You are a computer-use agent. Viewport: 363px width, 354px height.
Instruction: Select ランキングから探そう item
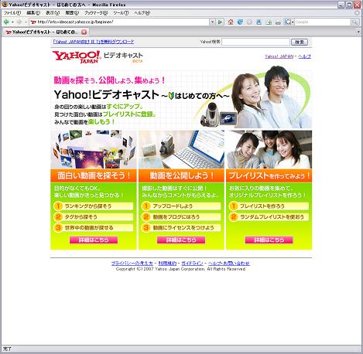[94, 206]
